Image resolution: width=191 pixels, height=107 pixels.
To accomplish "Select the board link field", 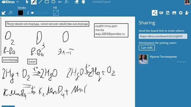I will click(x=163, y=36).
